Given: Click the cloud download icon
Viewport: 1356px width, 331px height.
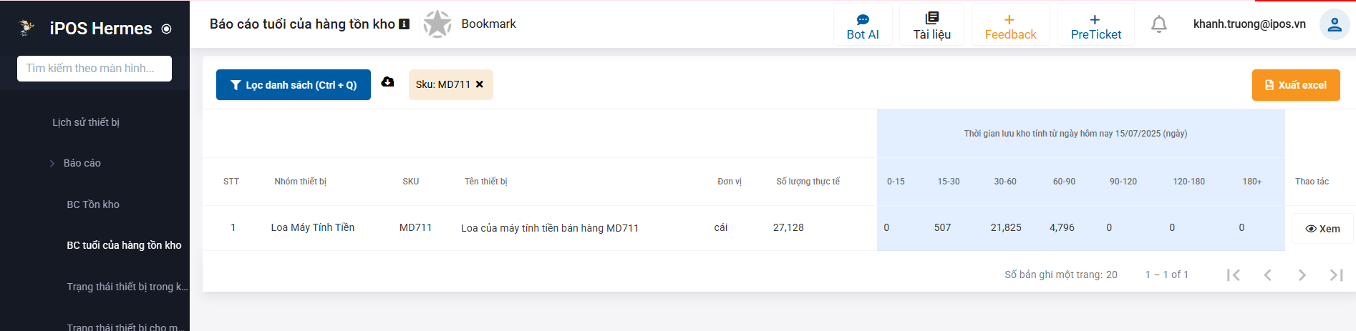Looking at the screenshot, I should pos(387,82).
